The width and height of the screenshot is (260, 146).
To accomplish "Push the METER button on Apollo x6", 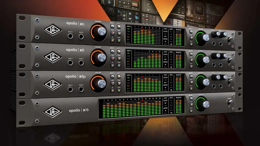I will [x=191, y=31].
